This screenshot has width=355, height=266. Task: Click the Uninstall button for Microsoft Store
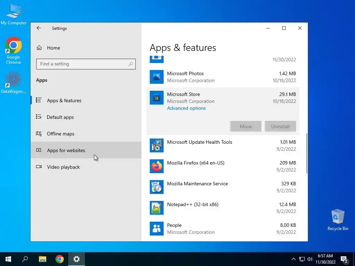click(280, 126)
